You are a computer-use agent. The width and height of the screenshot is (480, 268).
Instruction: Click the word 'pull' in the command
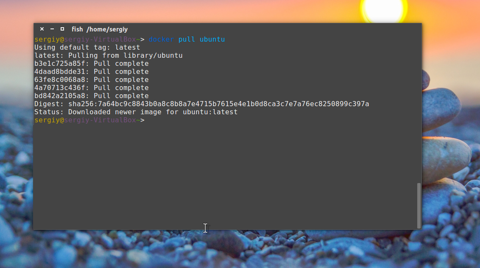click(187, 39)
